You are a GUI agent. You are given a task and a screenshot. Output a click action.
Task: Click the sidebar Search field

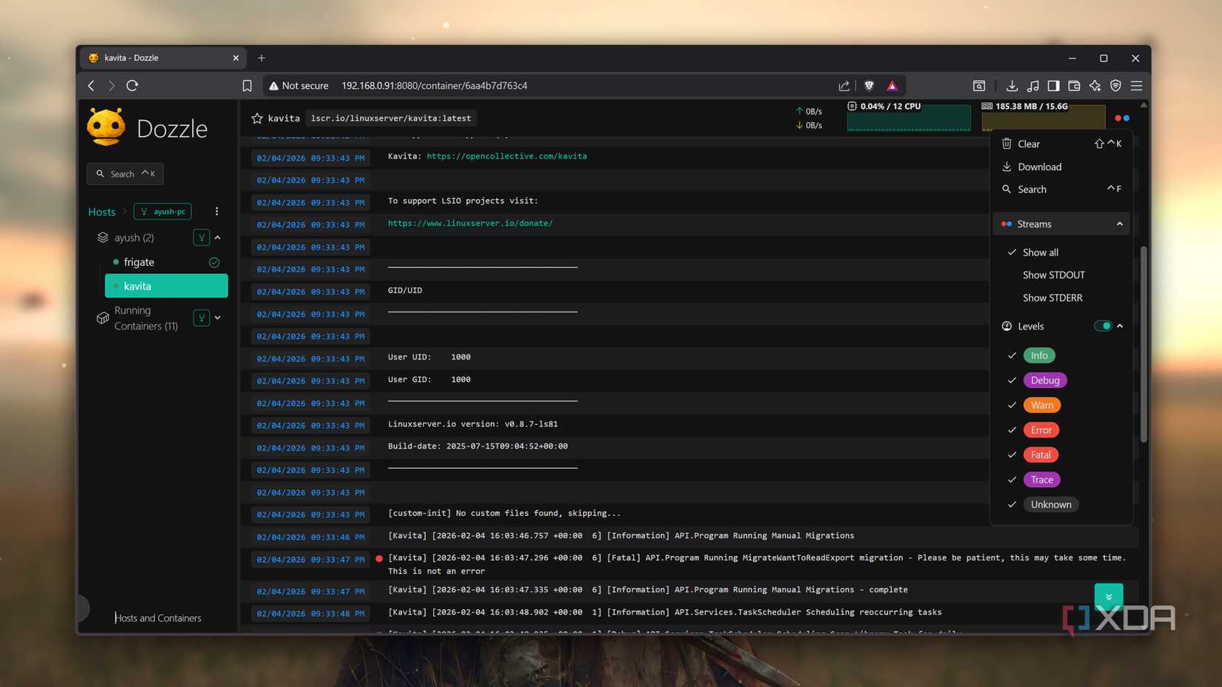[125, 174]
